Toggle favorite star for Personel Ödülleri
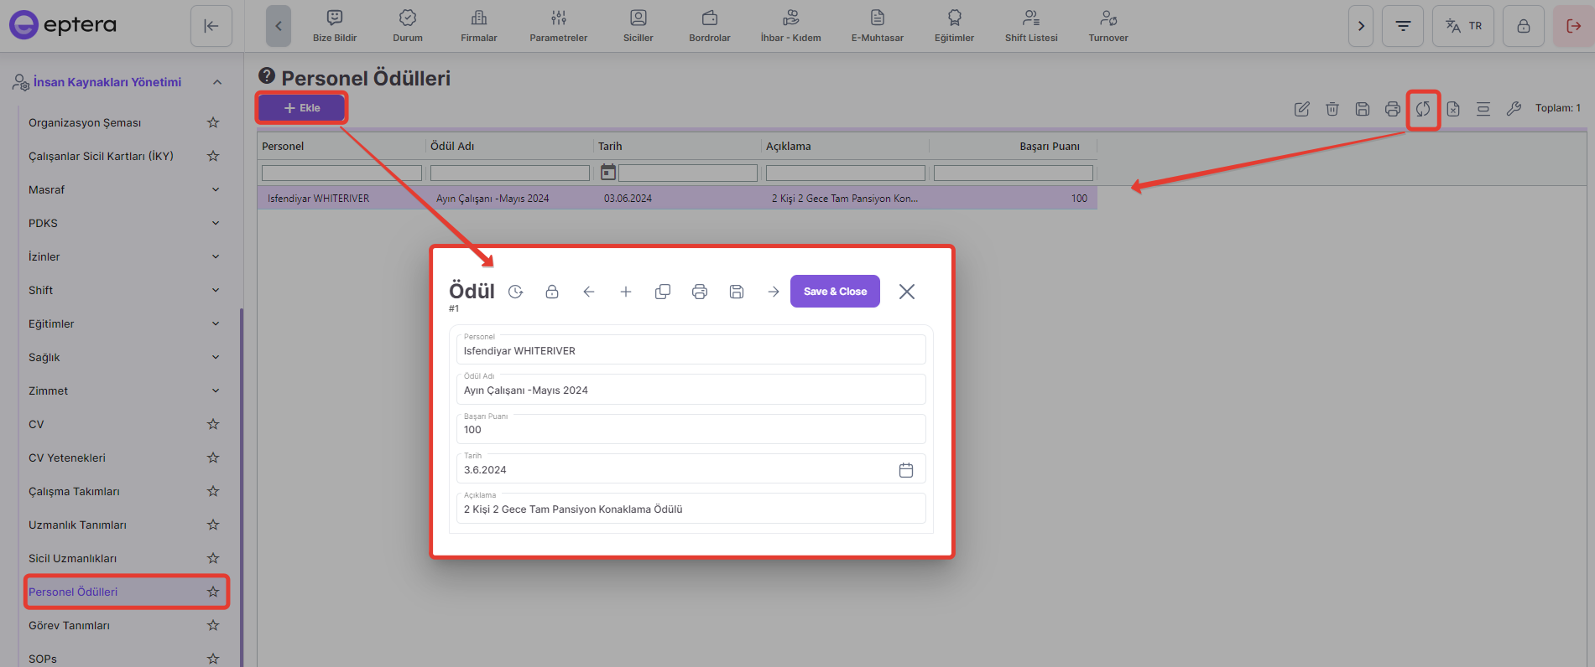Image resolution: width=1595 pixels, height=667 pixels. click(213, 592)
